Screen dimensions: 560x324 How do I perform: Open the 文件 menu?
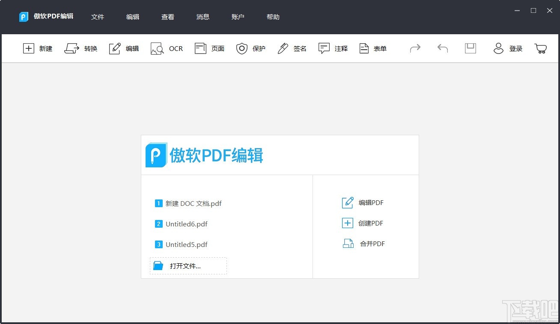(98, 17)
